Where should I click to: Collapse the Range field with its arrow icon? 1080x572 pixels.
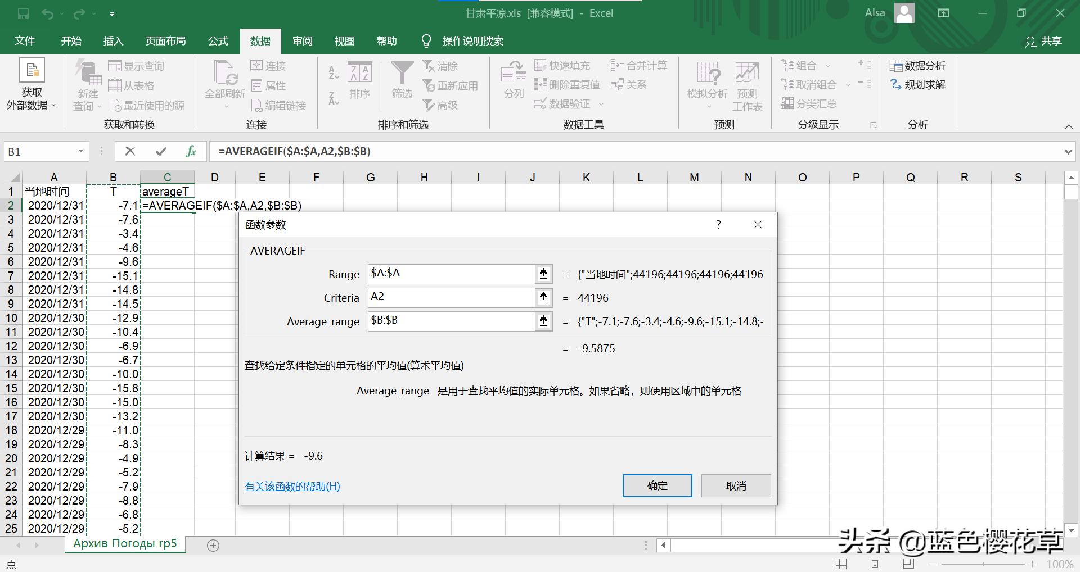tap(543, 274)
